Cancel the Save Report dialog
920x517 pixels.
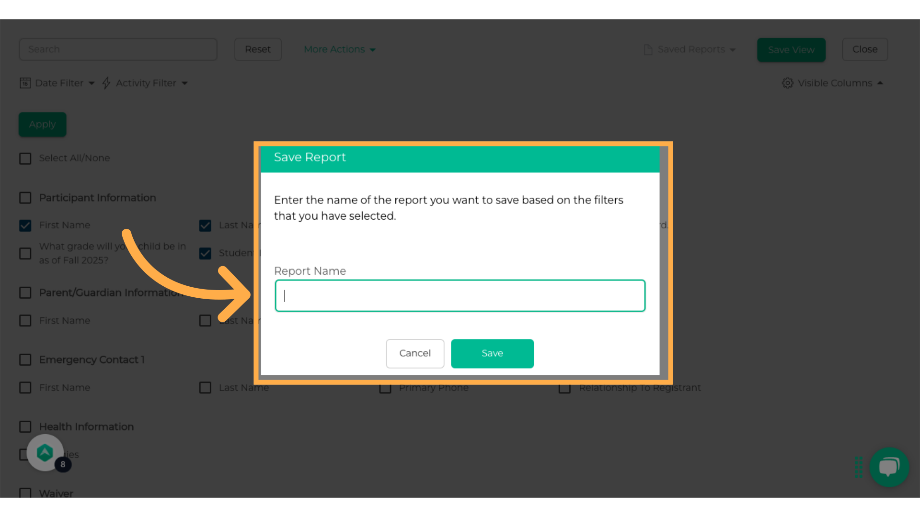click(415, 353)
